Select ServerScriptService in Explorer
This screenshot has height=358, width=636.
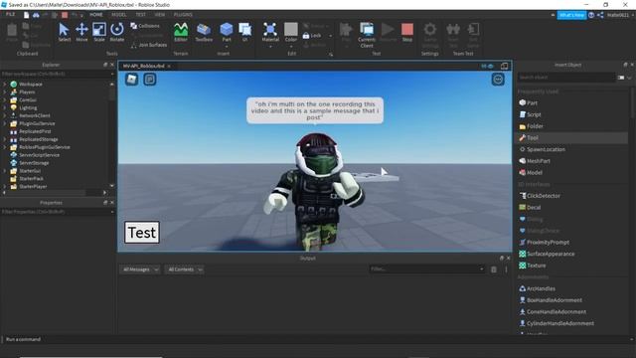coord(40,155)
